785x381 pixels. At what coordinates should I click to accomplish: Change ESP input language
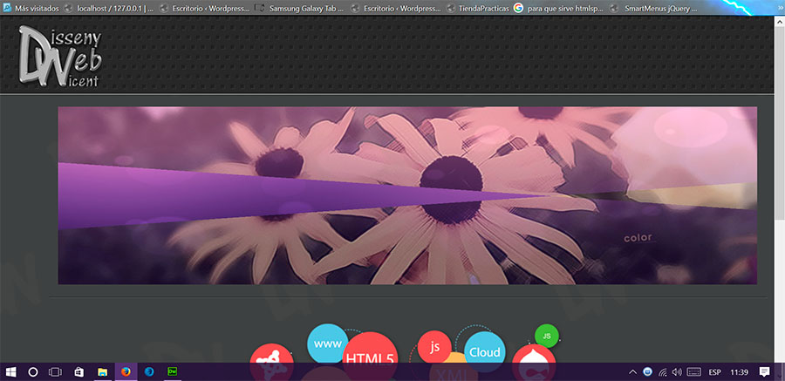[715, 372]
